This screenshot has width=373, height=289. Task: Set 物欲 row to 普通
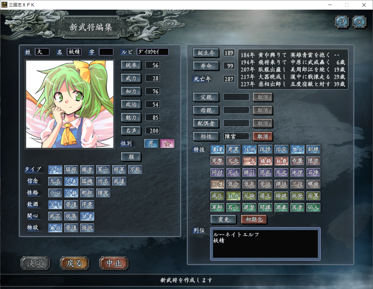71,228
